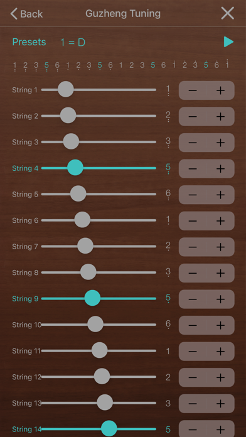Viewport: 246px width, 437px height.
Task: Tap the teal String 14 slider knob
Action: click(x=109, y=428)
